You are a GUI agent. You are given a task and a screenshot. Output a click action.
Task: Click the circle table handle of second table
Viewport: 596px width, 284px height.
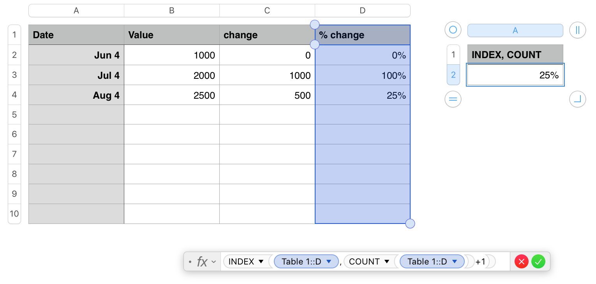click(x=453, y=30)
